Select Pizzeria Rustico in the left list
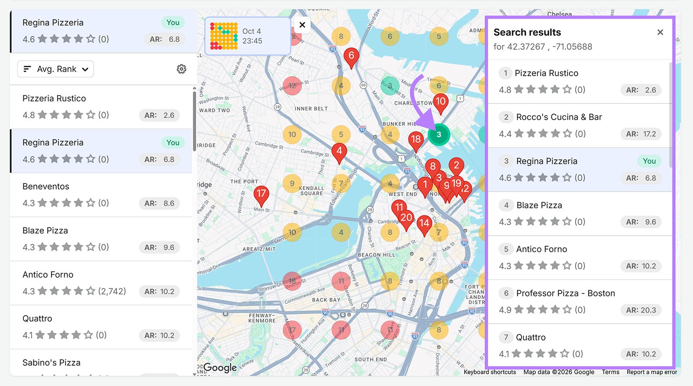The image size is (693, 386). coord(101,107)
